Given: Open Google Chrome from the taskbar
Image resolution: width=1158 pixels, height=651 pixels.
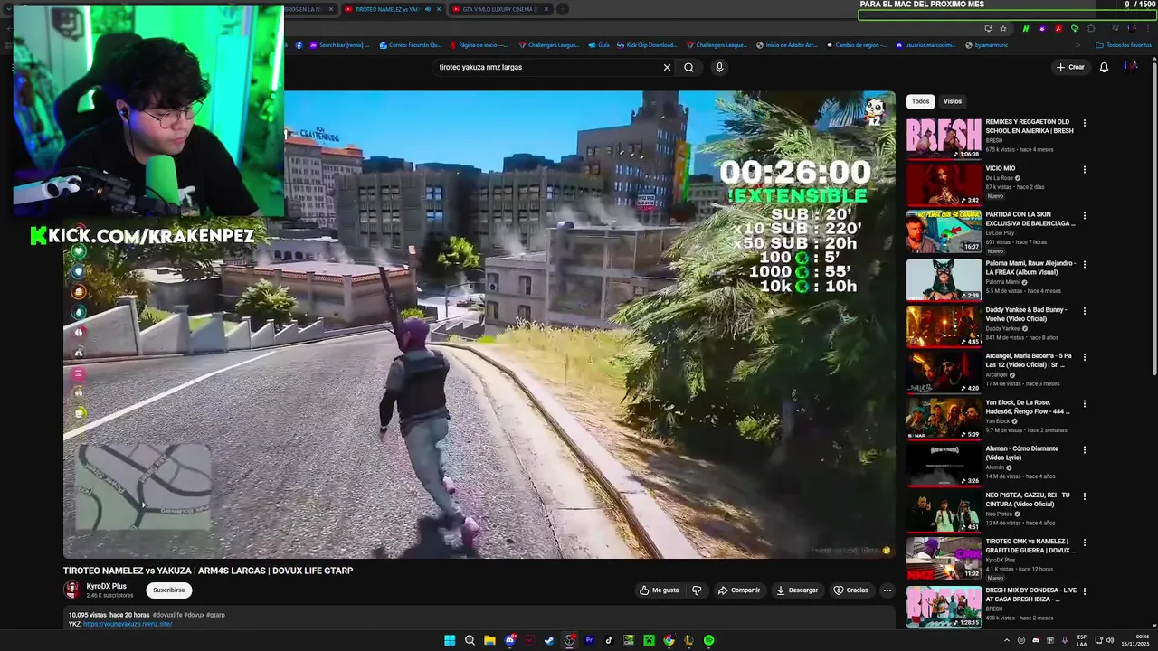Looking at the screenshot, I should point(669,640).
